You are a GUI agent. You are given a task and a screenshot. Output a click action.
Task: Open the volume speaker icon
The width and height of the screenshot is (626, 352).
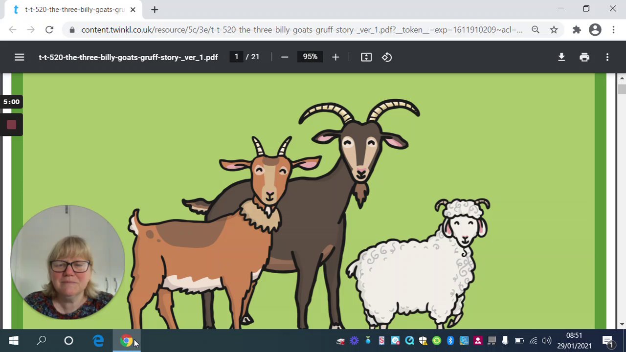coord(546,341)
